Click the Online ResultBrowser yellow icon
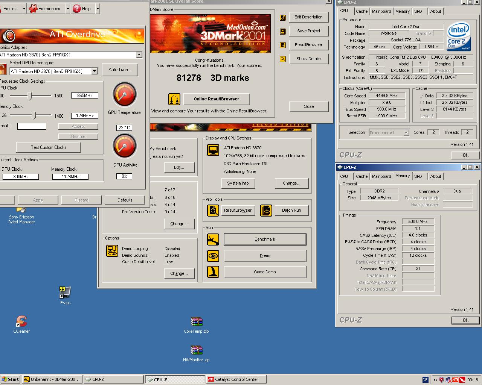Image resolution: width=482 pixels, height=385 pixels. click(174, 99)
